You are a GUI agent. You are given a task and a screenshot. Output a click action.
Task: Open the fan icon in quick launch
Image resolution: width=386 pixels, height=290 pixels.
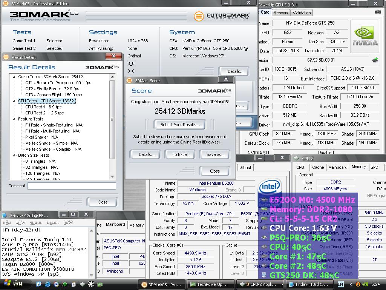pyautogui.click(x=91, y=284)
